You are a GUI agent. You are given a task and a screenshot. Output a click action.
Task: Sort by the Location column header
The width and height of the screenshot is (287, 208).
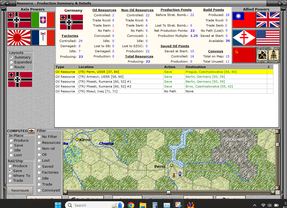[120, 67]
